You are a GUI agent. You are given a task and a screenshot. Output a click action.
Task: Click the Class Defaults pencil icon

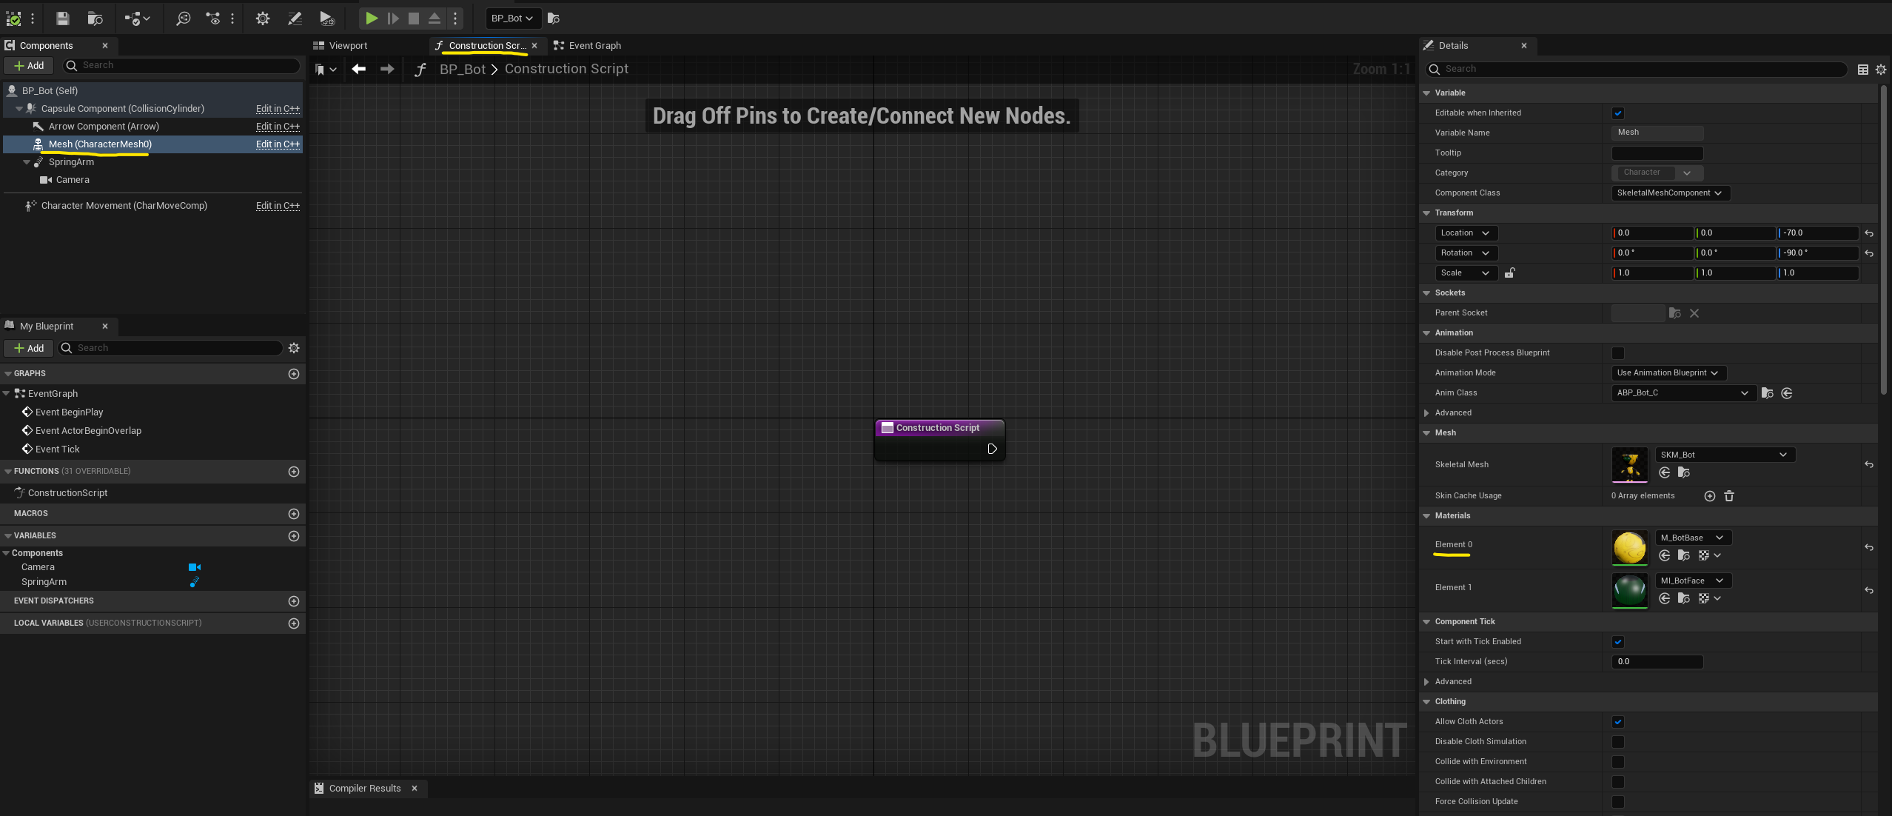[x=295, y=19]
